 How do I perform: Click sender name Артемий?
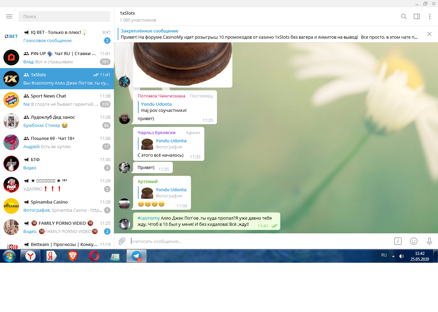tap(147, 182)
